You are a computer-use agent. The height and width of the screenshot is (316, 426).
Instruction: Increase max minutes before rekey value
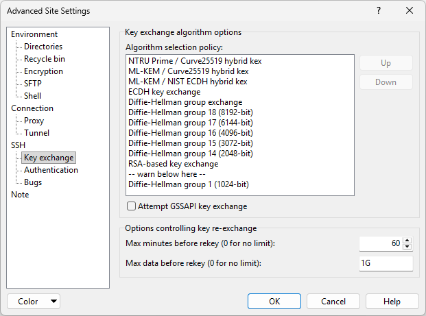point(407,241)
